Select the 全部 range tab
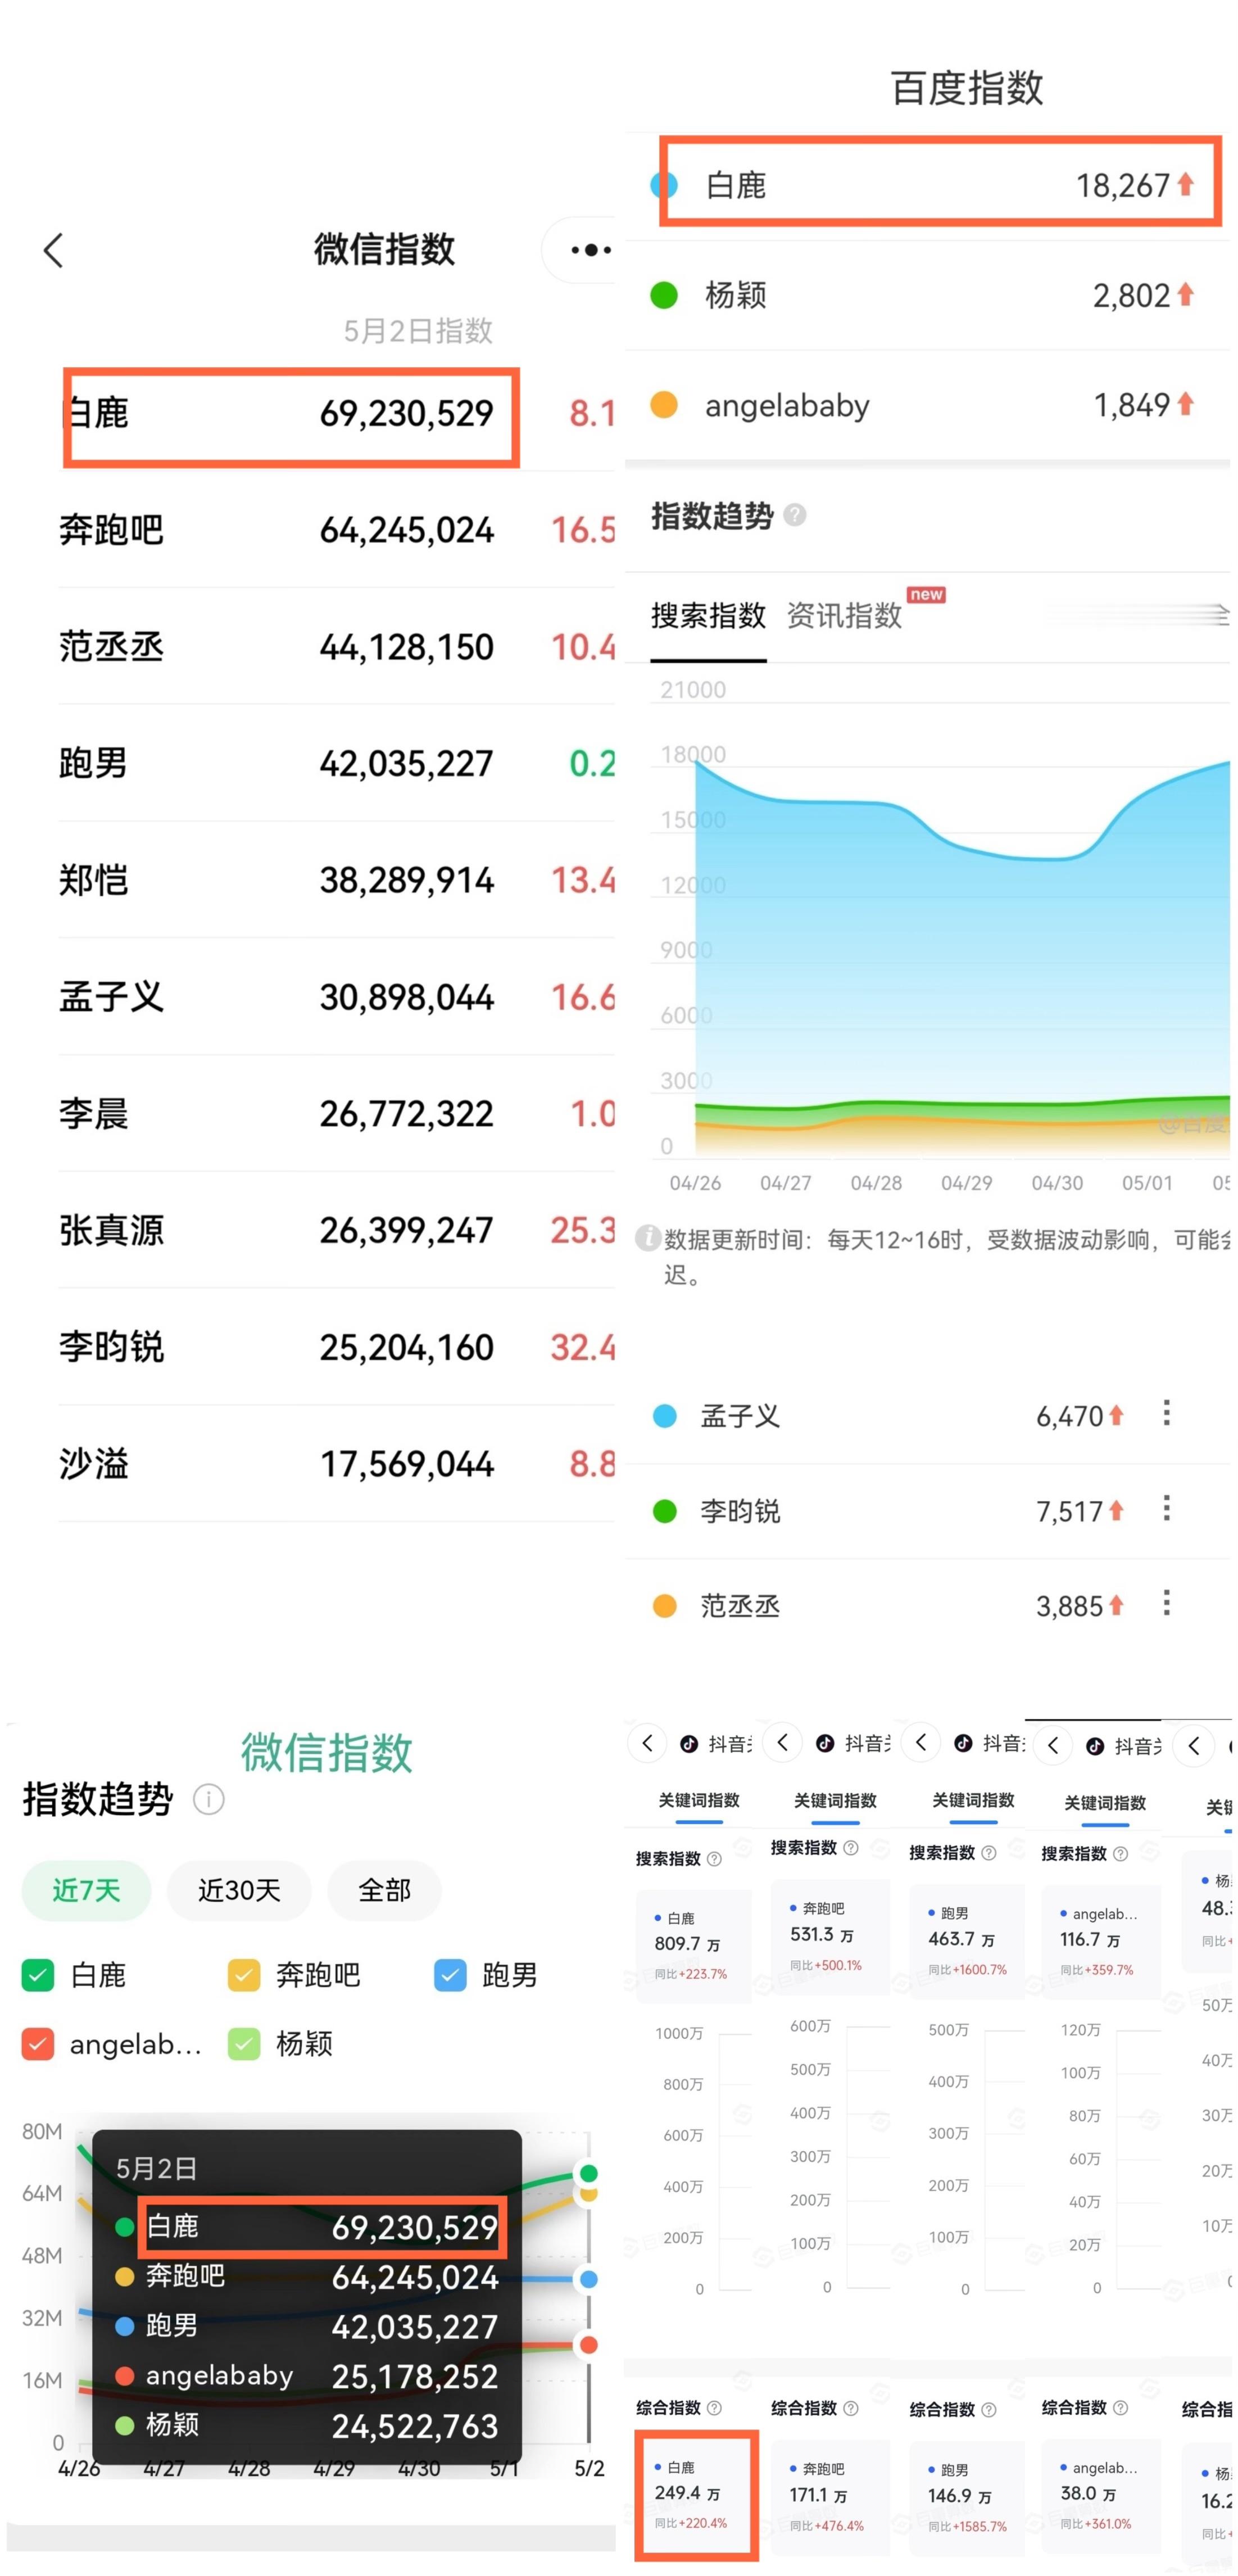 pos(384,1890)
